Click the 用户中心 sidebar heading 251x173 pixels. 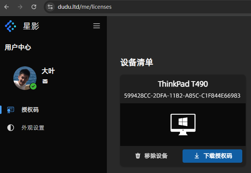tap(18, 48)
